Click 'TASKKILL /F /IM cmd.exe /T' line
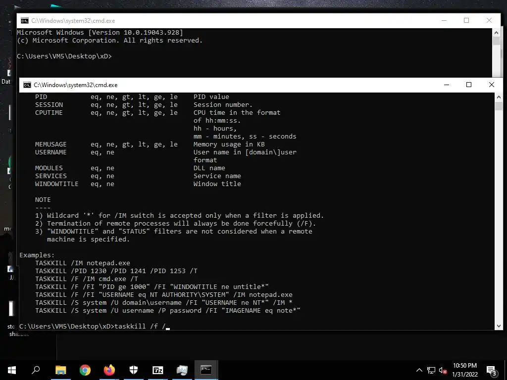The height and width of the screenshot is (380, 507). coord(87,279)
